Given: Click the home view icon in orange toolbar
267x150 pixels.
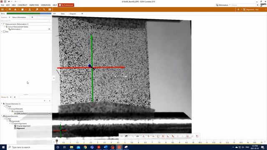Looking at the screenshot, I should pyautogui.click(x=15, y=10).
